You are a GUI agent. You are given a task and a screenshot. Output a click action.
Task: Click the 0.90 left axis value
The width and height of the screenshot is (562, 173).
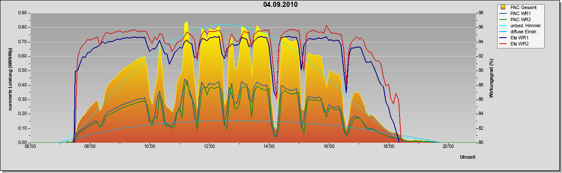pyautogui.click(x=22, y=13)
